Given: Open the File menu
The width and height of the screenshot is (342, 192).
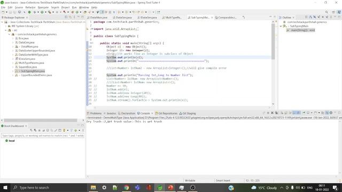Looking at the screenshot, I should pyautogui.click(x=3, y=7).
